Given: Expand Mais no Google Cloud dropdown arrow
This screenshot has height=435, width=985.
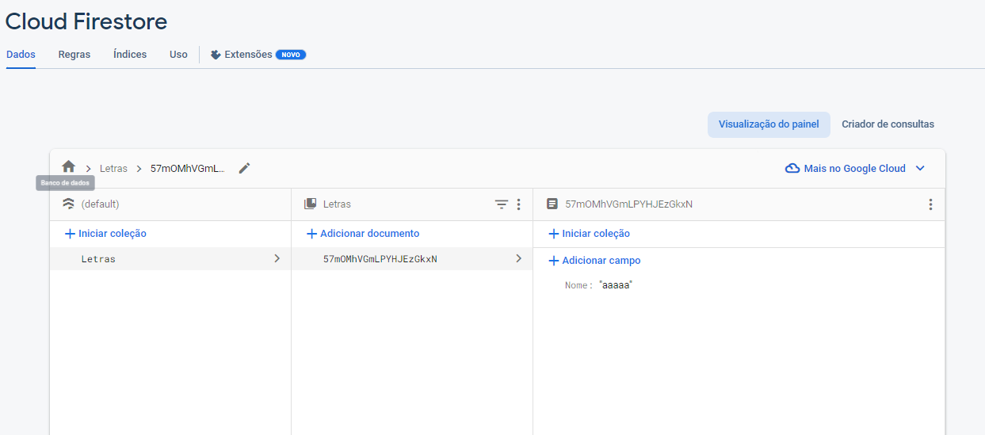Looking at the screenshot, I should 920,168.
